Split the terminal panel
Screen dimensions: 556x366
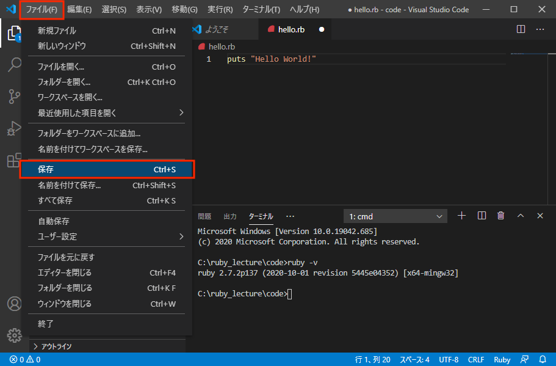tap(482, 216)
